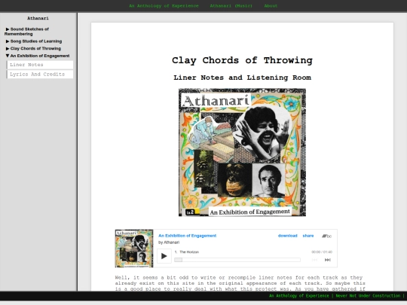The image size is (407, 305).
Task: Click the previous track button in the player
Action: 314,260
